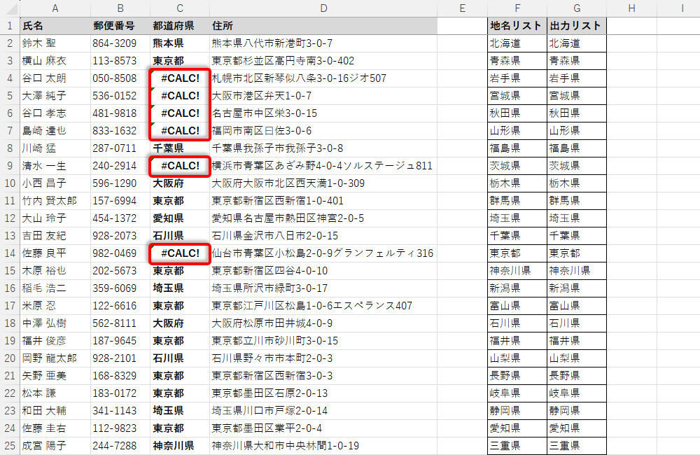Click the row 14 header
Image resolution: width=700 pixels, height=455 pixels.
tap(10, 253)
